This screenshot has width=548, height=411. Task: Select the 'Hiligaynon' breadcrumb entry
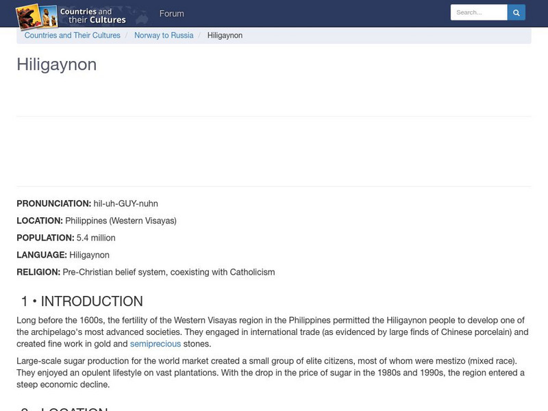point(226,36)
